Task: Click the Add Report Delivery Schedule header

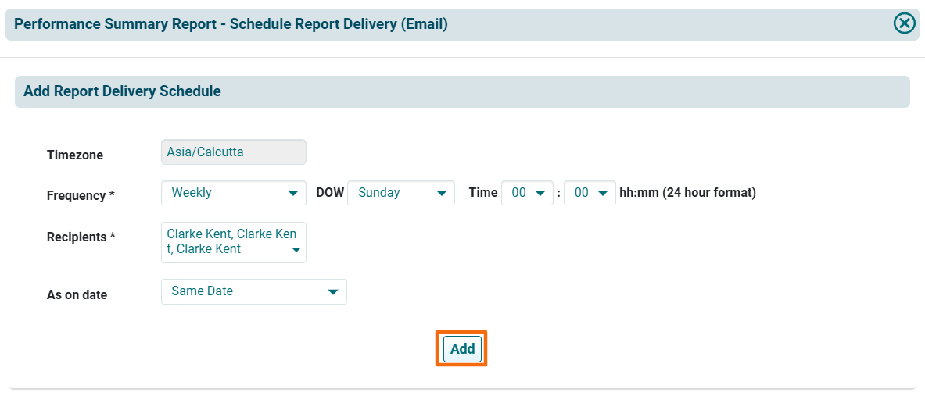Action: coord(122,91)
